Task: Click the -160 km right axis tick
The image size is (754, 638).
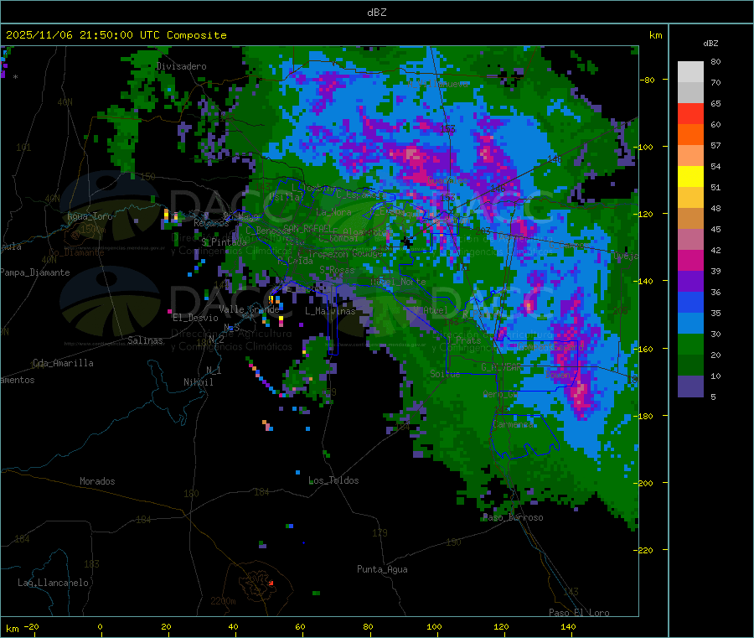Action: tap(646, 349)
